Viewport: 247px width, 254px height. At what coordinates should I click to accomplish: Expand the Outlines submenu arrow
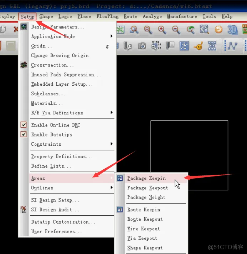point(112,188)
